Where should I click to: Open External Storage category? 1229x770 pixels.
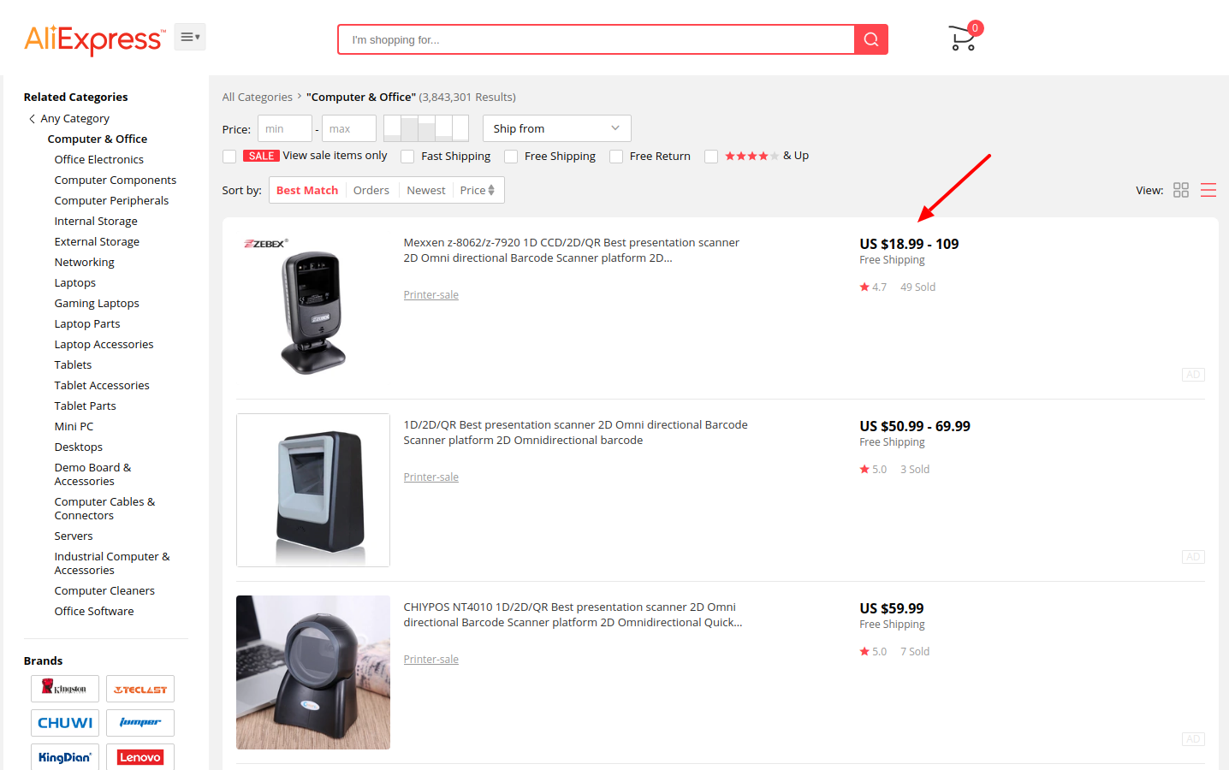tap(97, 242)
